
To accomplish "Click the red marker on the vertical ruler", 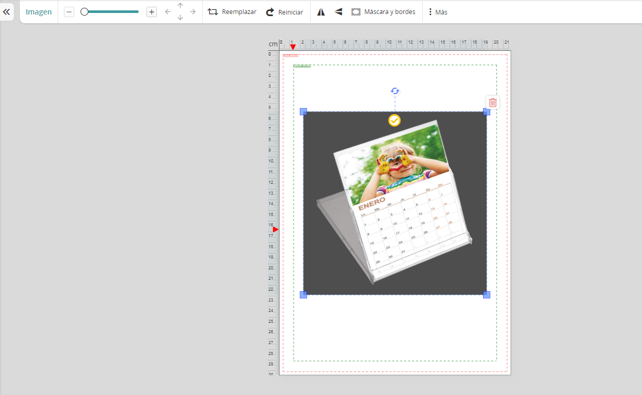I will coord(275,229).
